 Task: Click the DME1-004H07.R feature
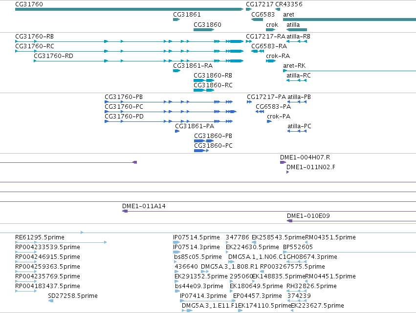pos(283,162)
